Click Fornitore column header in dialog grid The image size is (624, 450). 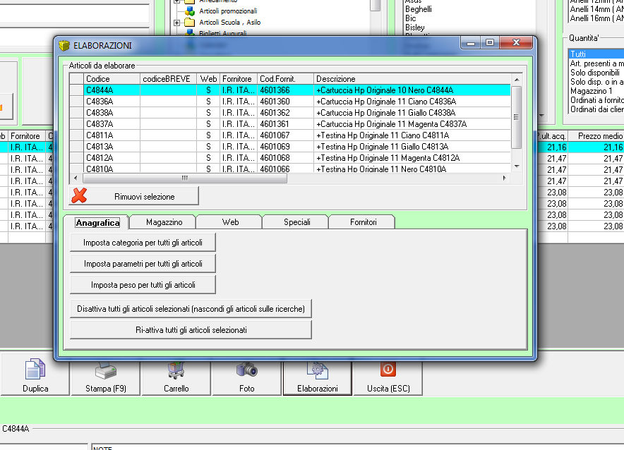pyautogui.click(x=239, y=79)
